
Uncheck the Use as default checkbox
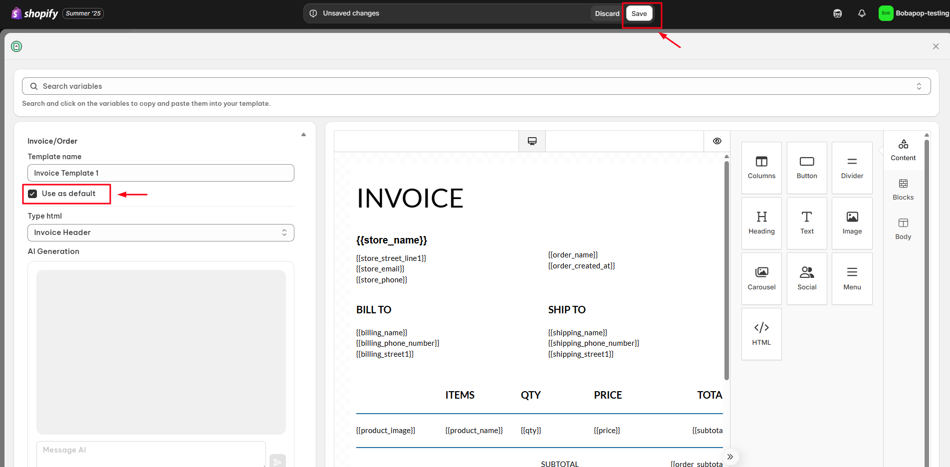coord(32,194)
